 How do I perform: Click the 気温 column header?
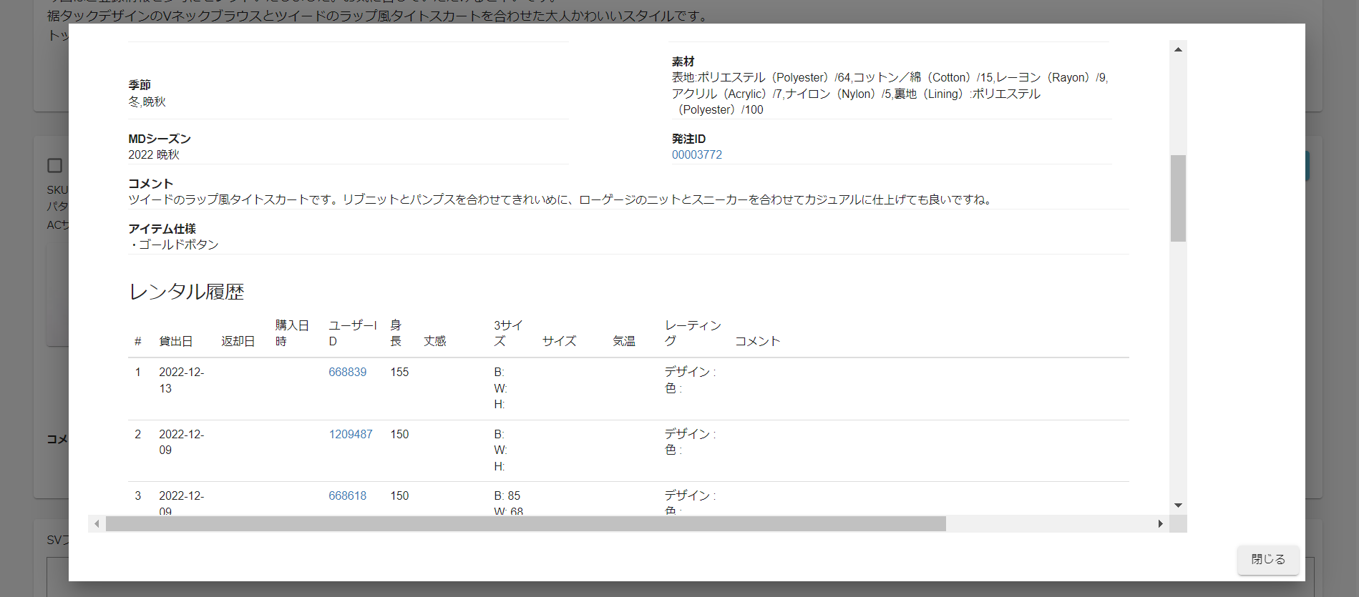[623, 341]
